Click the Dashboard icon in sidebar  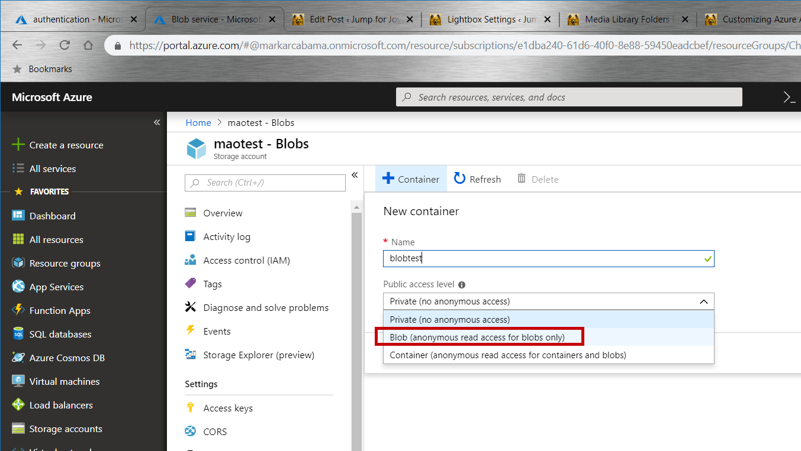point(18,216)
